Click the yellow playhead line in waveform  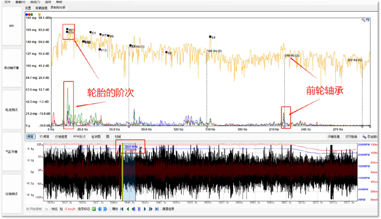tap(122, 172)
